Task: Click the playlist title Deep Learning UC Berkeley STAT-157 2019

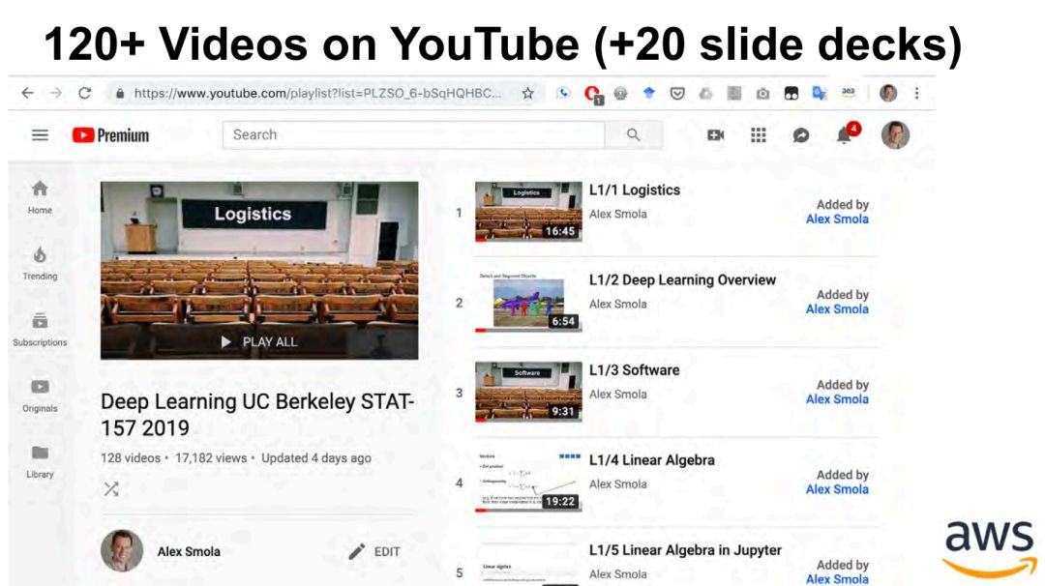Action: [257, 415]
